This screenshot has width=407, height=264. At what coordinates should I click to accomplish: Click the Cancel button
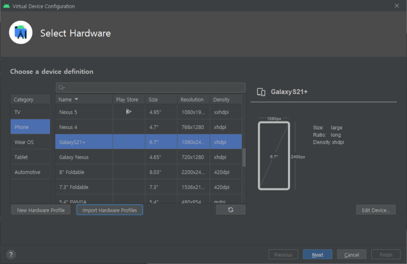point(352,255)
